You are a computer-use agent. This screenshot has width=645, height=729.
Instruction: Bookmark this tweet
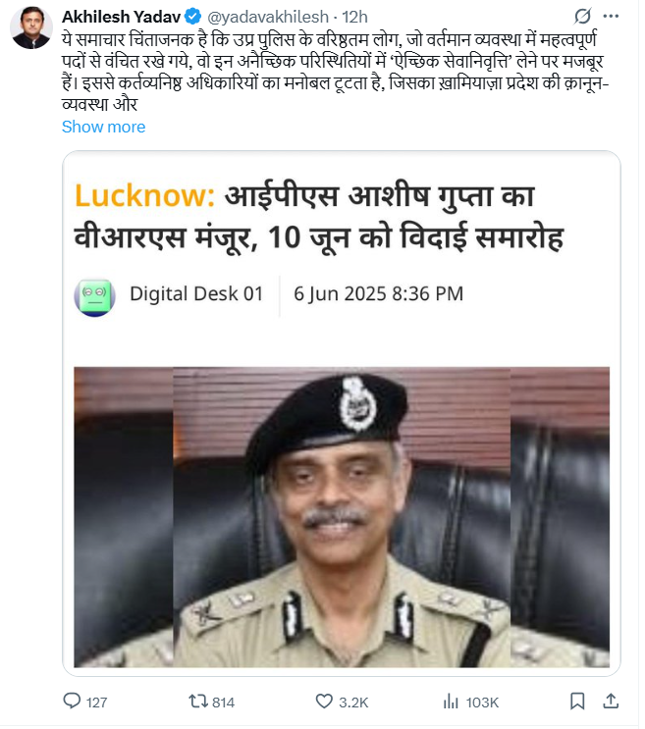(577, 701)
